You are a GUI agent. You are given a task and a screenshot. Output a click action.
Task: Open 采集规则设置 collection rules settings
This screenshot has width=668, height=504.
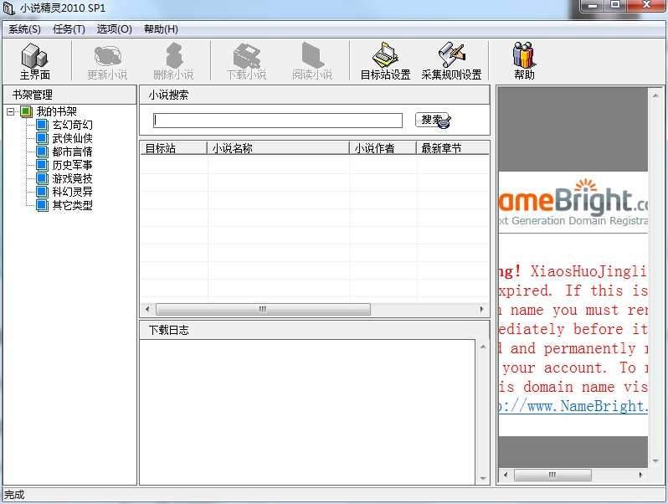[x=451, y=61]
